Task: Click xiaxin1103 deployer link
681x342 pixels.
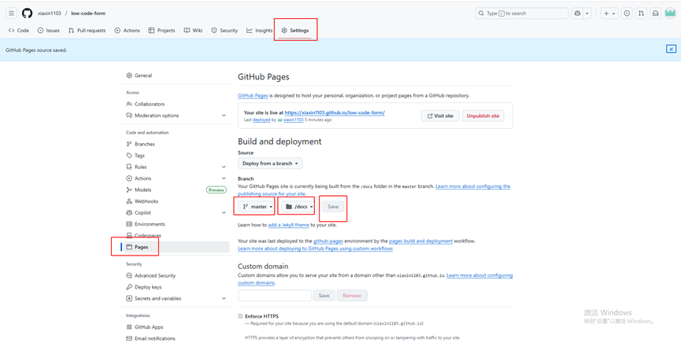Action: tap(293, 120)
